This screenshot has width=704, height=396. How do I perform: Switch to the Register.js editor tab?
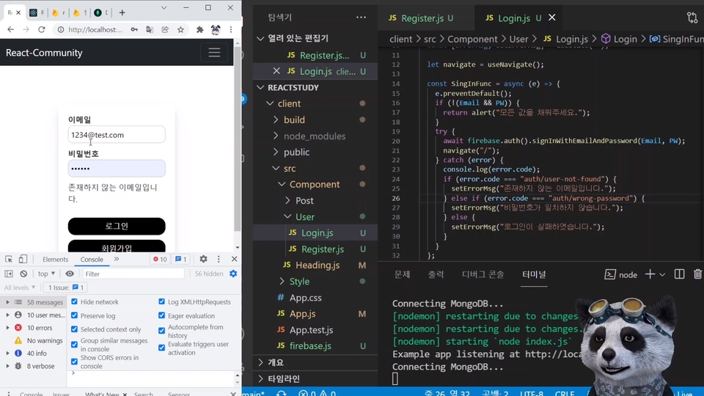(x=421, y=18)
